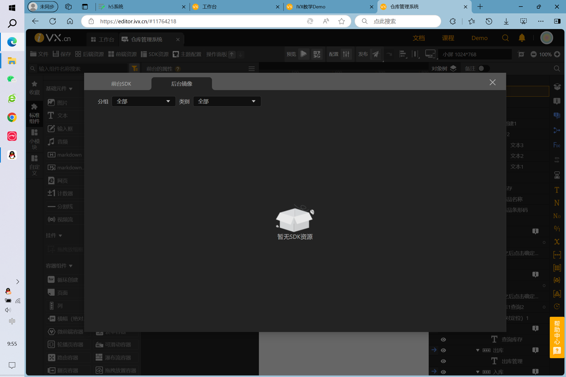
Task: Open the 课程 link
Action: coord(448,38)
